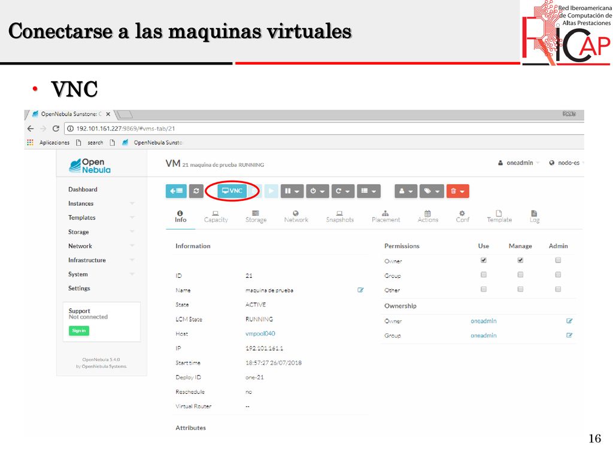The width and height of the screenshot is (613, 459).
Task: Expand Network in the sidebar
Action: coord(101,246)
